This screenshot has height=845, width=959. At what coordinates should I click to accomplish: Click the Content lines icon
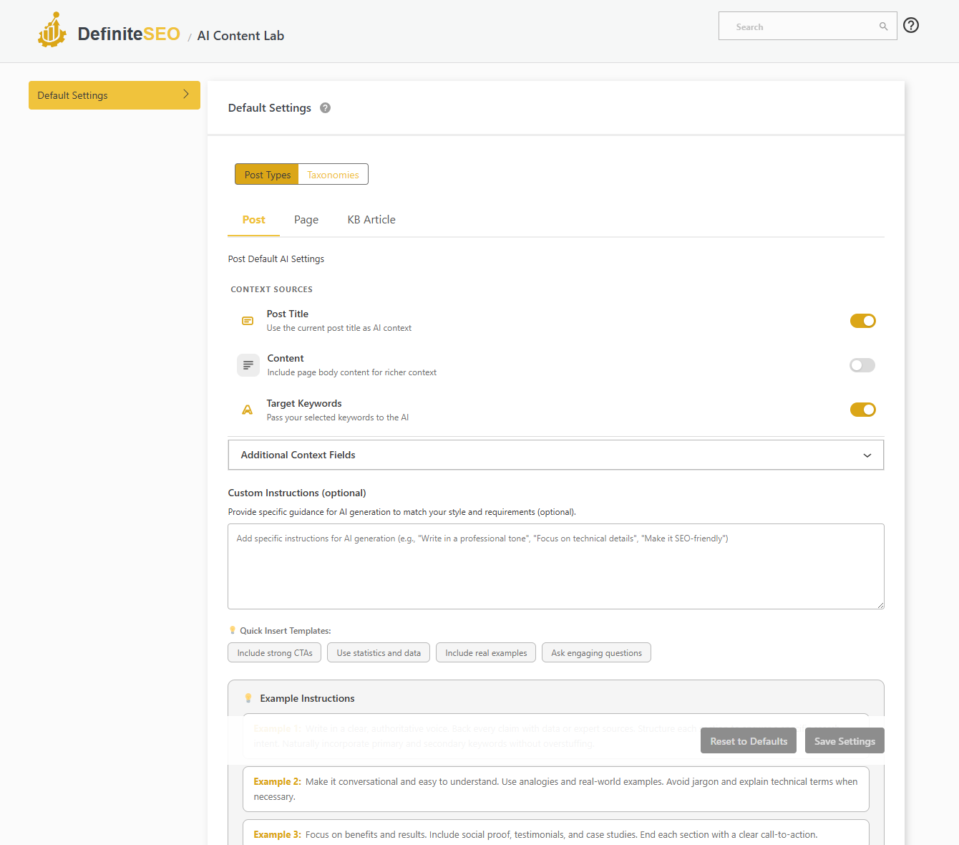(248, 365)
